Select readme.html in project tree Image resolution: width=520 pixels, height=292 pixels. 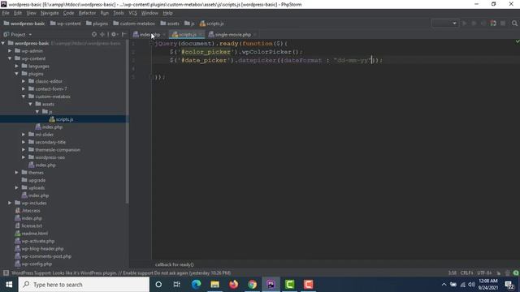pos(31,234)
